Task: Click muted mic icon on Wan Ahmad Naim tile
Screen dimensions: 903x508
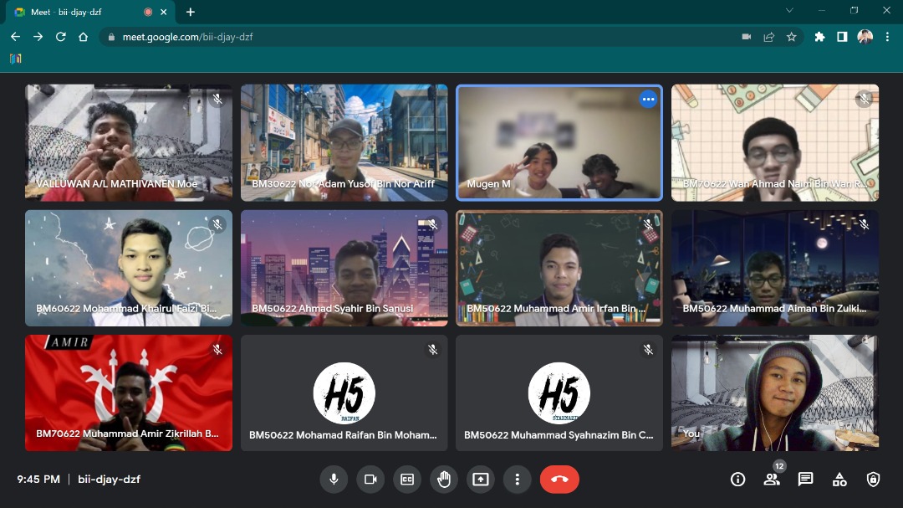Action: coord(864,100)
